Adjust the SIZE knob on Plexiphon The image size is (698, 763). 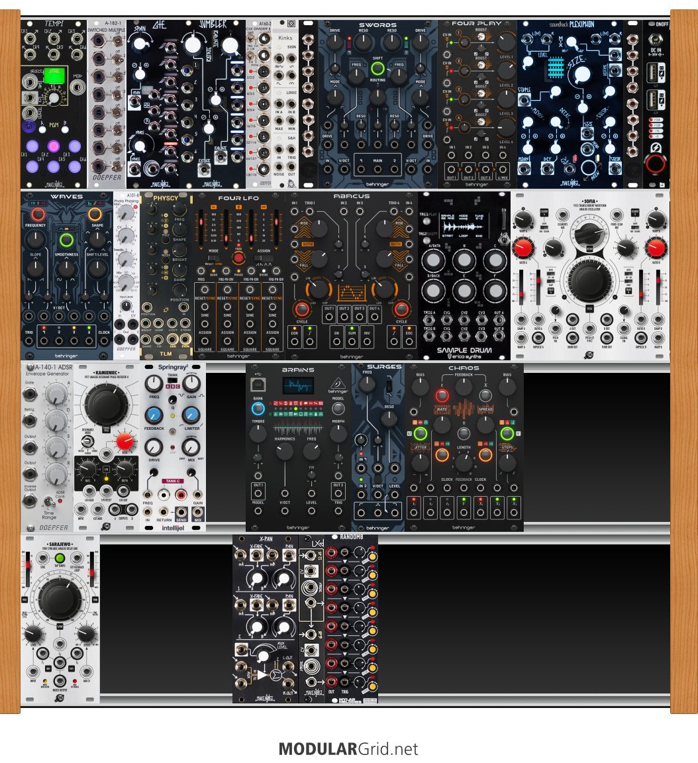click(x=581, y=75)
